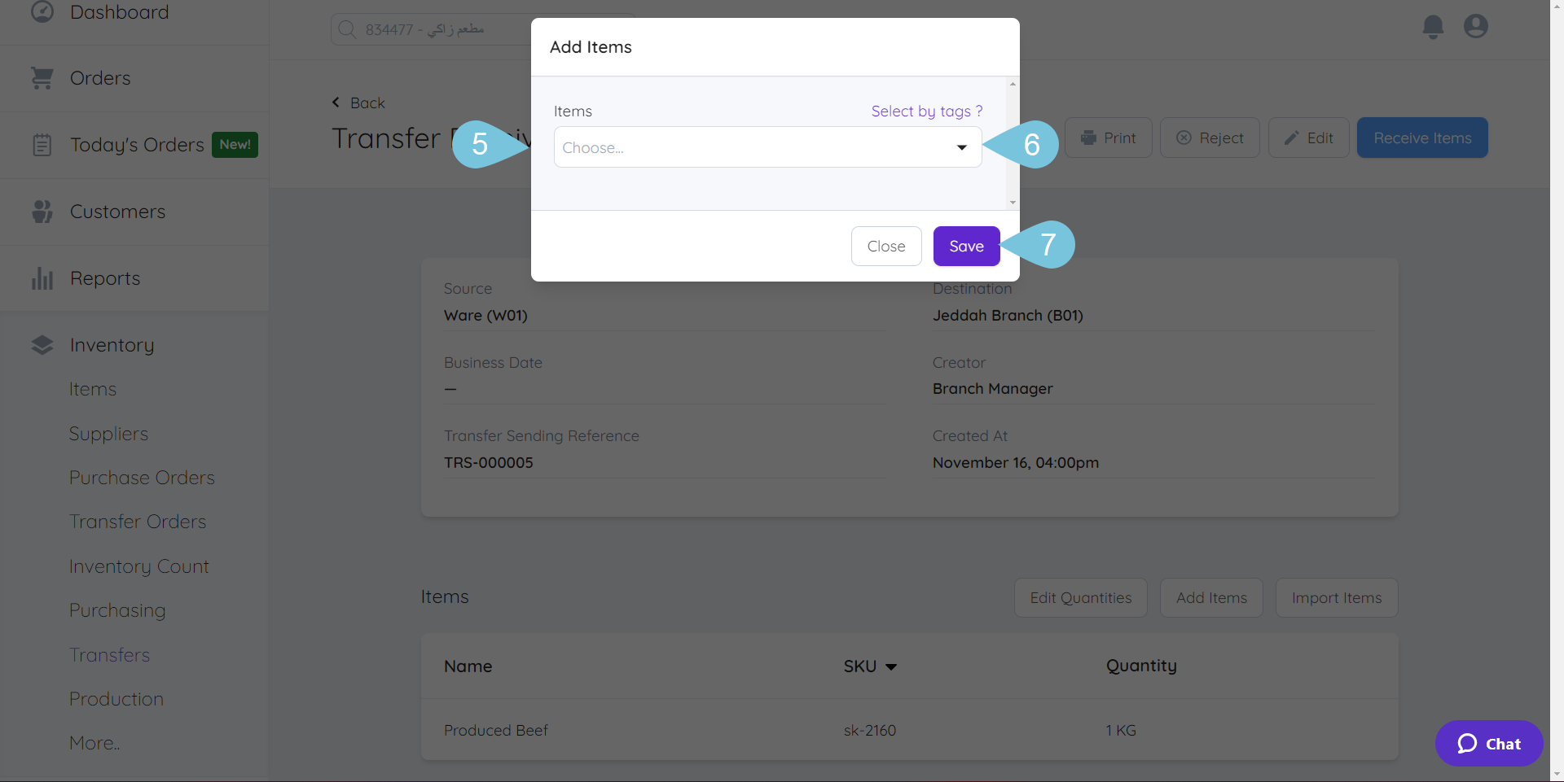Open the Chat support bubble

[1488, 743]
